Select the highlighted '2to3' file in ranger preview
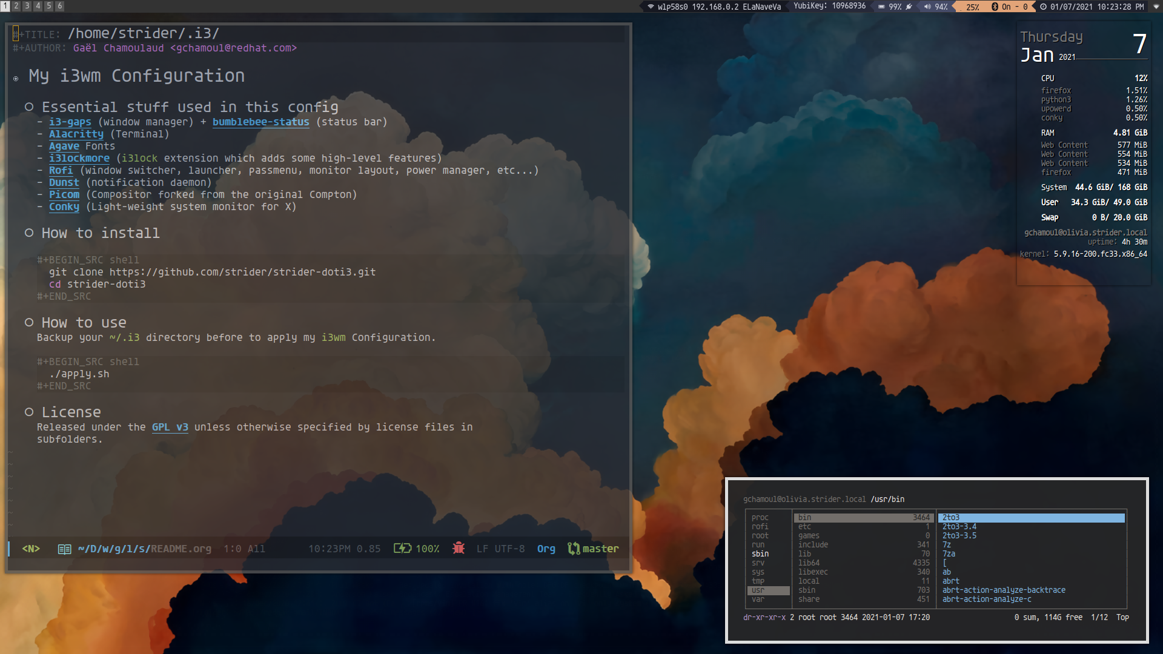The height and width of the screenshot is (654, 1163). [1032, 518]
